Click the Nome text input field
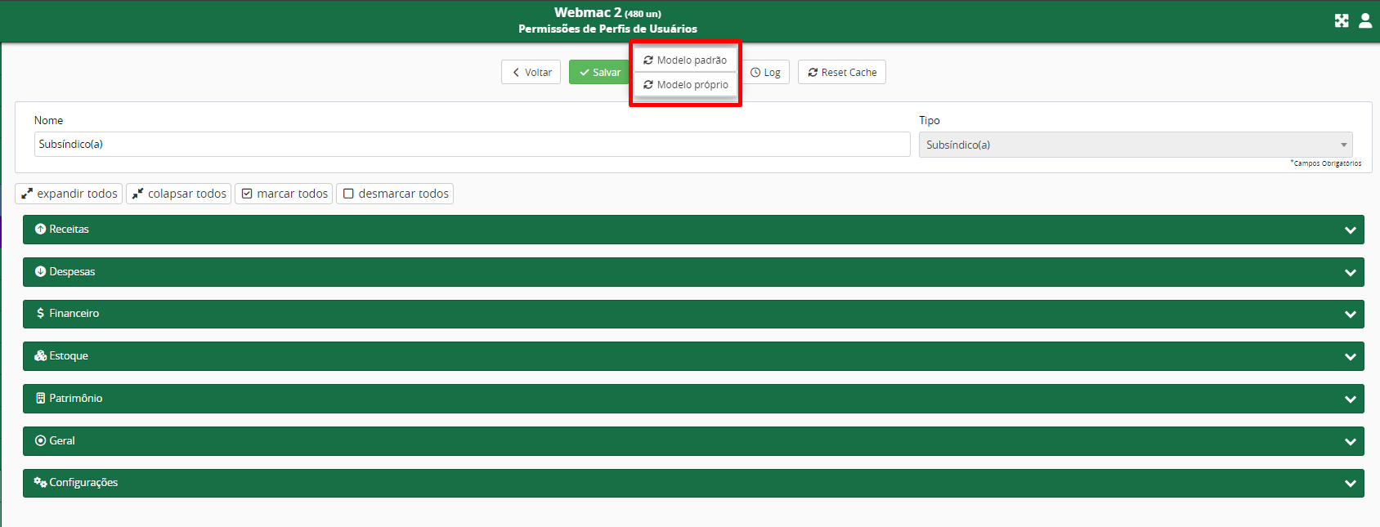This screenshot has height=527, width=1380. tap(472, 145)
